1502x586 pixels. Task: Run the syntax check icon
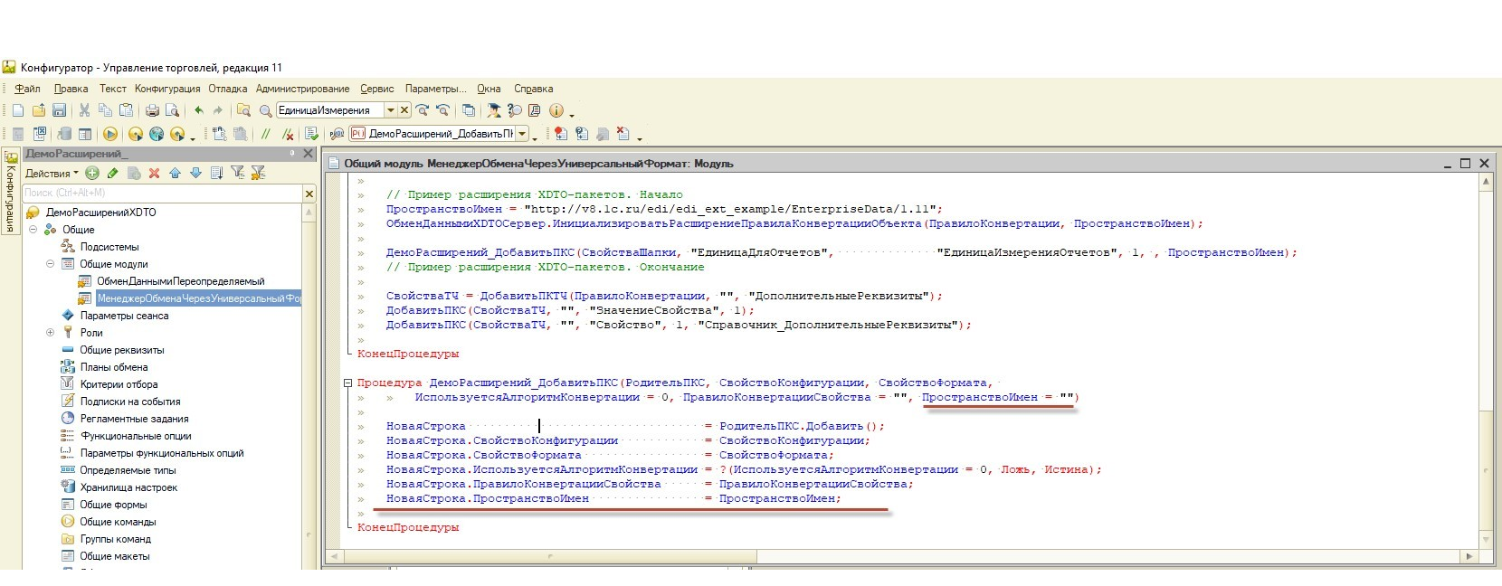click(x=310, y=134)
